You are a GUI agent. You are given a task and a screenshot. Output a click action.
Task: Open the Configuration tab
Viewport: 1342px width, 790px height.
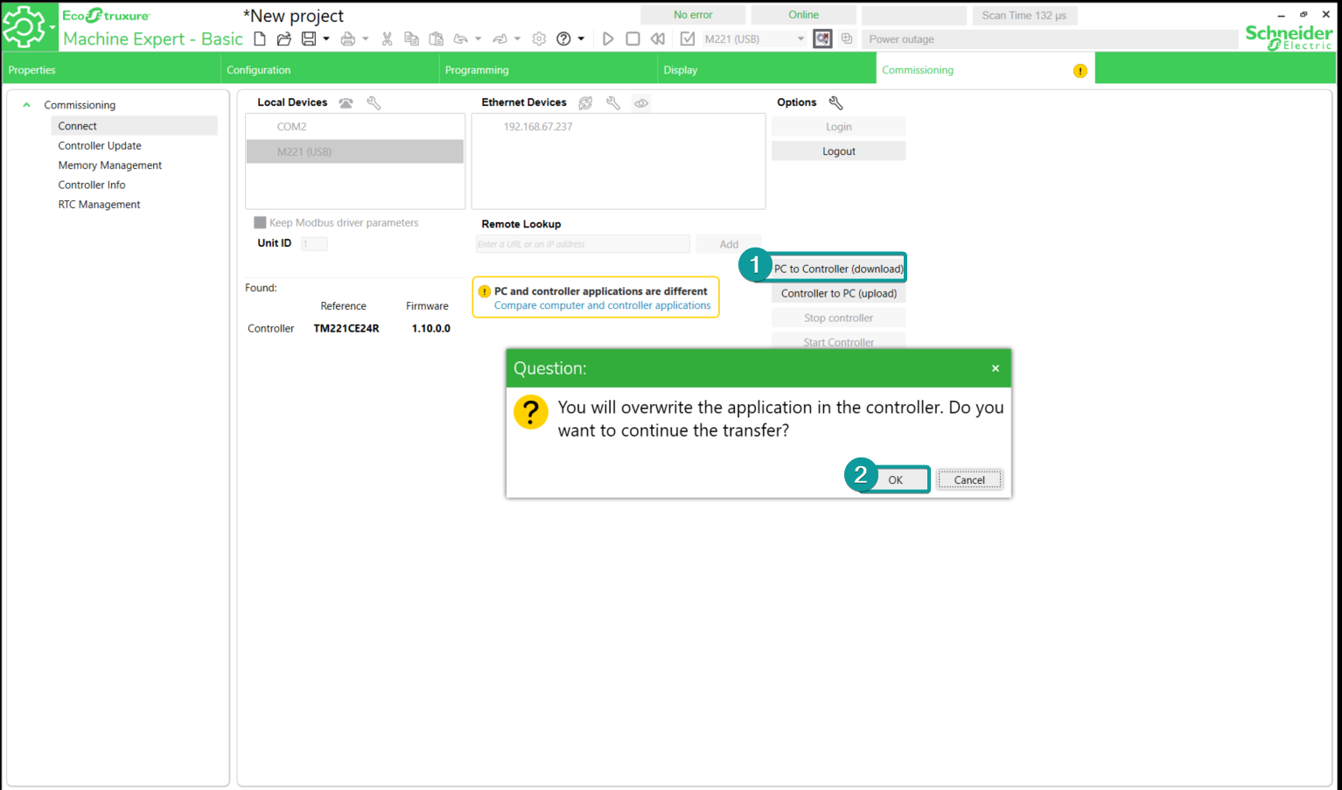(259, 70)
